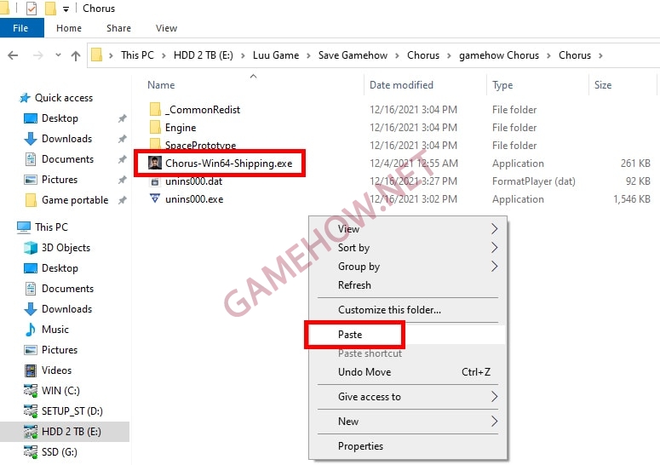The width and height of the screenshot is (660, 465).
Task: Open the _CommonRedist folder icon
Action: [155, 110]
